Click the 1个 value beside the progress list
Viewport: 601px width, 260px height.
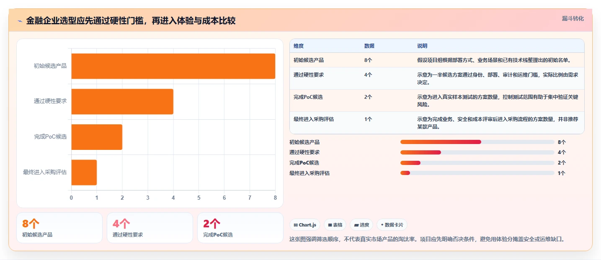tap(562, 173)
